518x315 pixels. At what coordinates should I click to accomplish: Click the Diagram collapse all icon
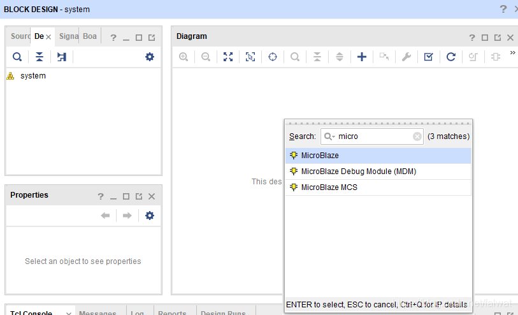point(317,57)
